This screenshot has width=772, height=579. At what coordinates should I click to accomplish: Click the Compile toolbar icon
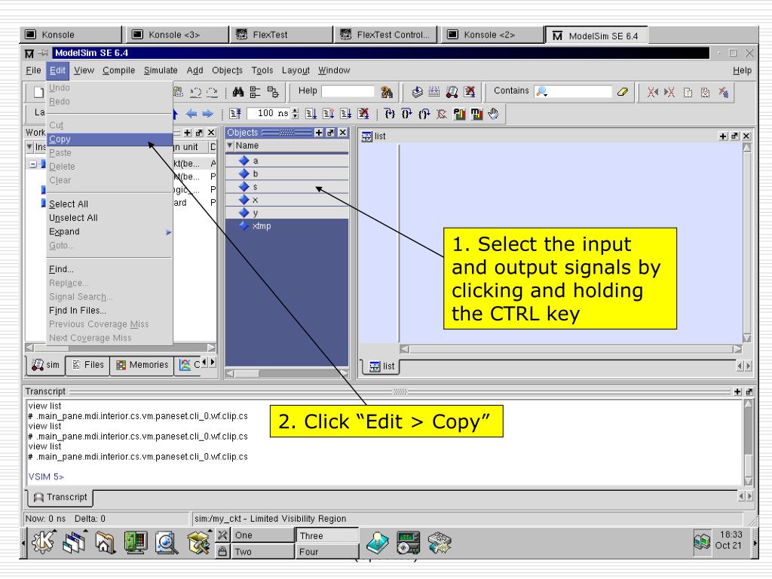[417, 91]
